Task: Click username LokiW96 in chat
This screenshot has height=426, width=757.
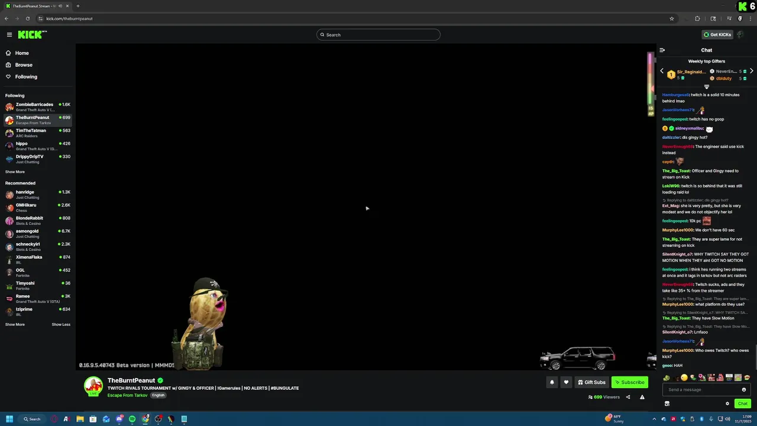Action: (671, 186)
